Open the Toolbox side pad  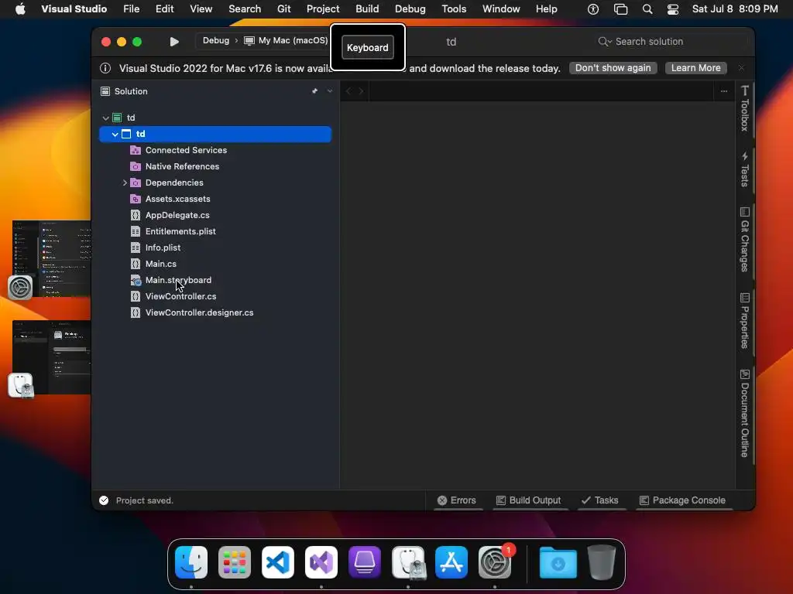(x=744, y=108)
